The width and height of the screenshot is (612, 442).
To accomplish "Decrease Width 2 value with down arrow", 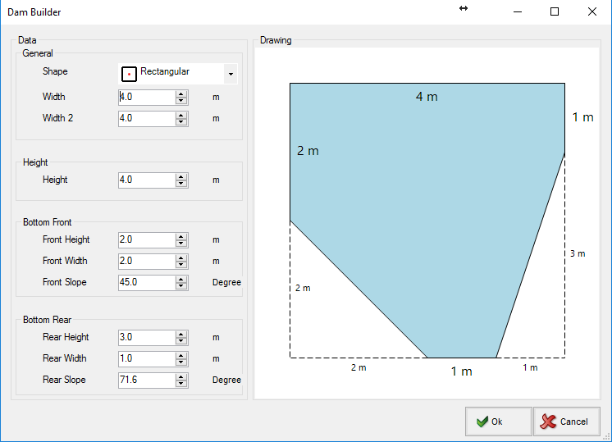I will click(181, 122).
